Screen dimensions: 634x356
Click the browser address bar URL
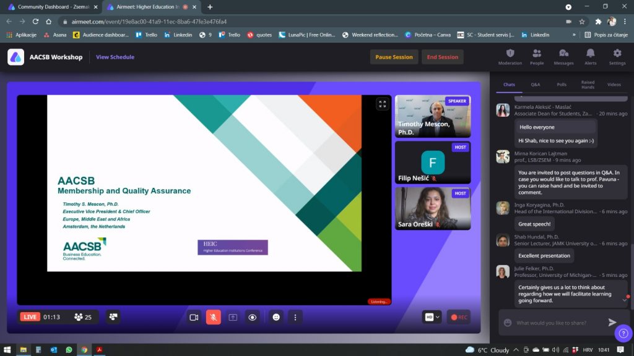[x=149, y=22]
